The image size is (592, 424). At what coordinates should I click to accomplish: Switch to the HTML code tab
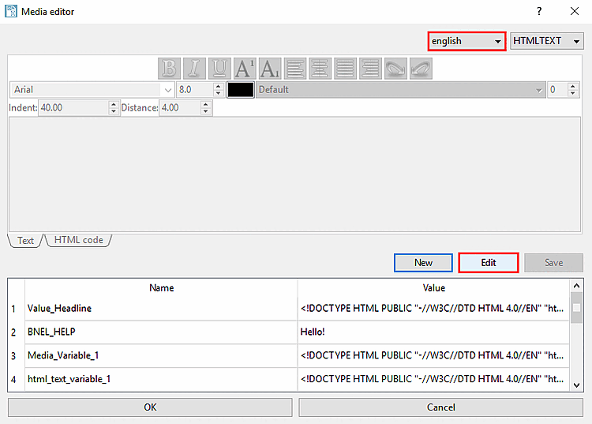point(78,240)
